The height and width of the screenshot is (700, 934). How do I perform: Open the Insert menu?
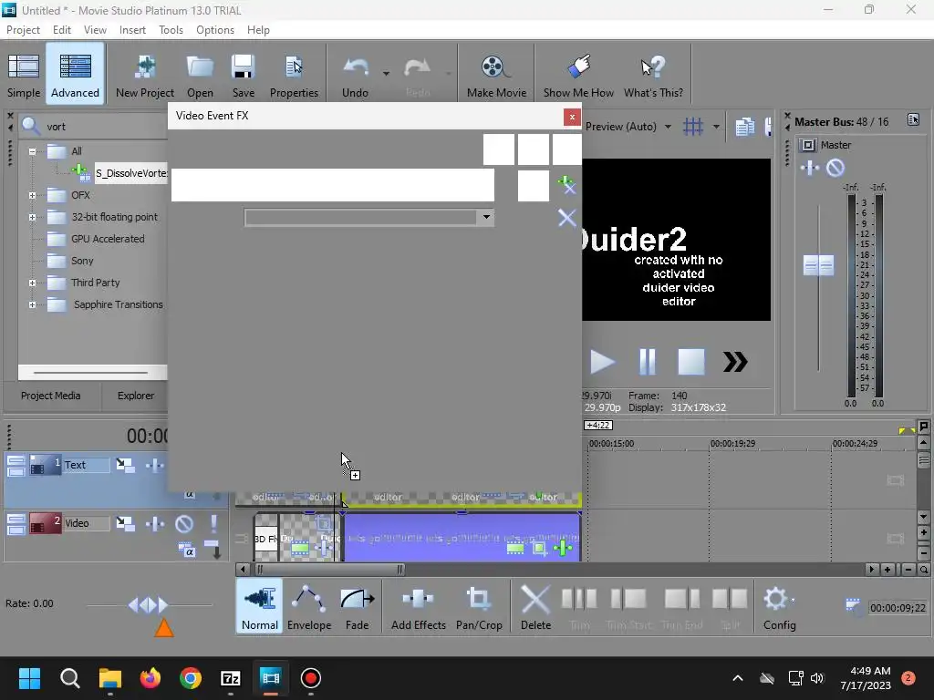coord(132,30)
